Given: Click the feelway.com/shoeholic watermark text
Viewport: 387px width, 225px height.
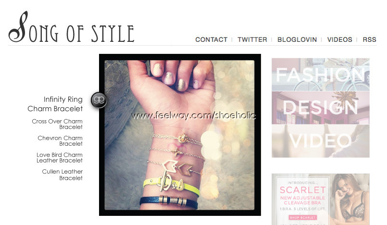Looking at the screenshot, I should pyautogui.click(x=194, y=115).
